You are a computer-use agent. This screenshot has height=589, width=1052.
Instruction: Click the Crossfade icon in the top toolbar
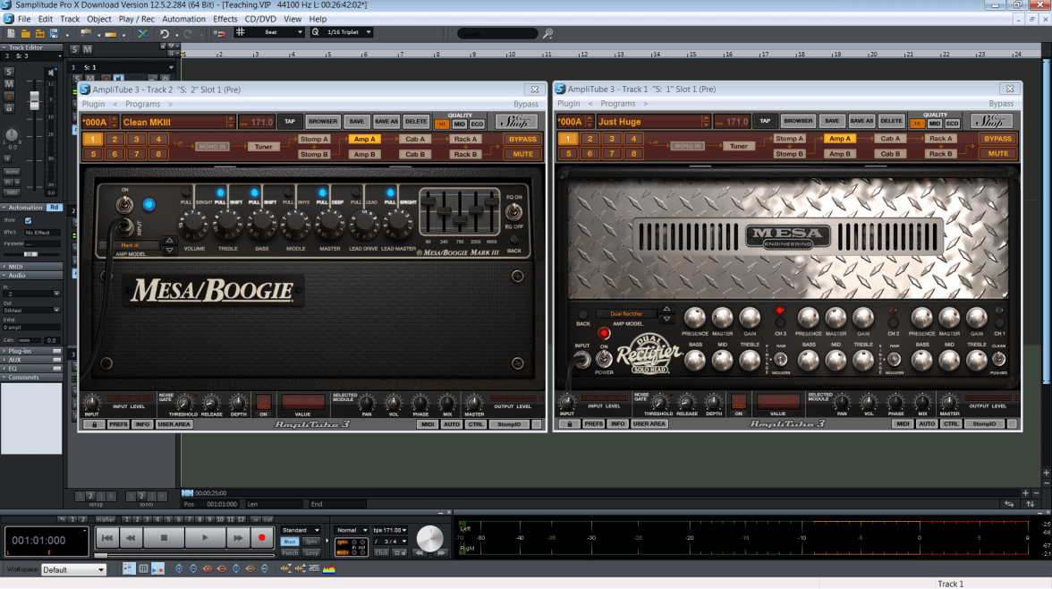coord(143,34)
